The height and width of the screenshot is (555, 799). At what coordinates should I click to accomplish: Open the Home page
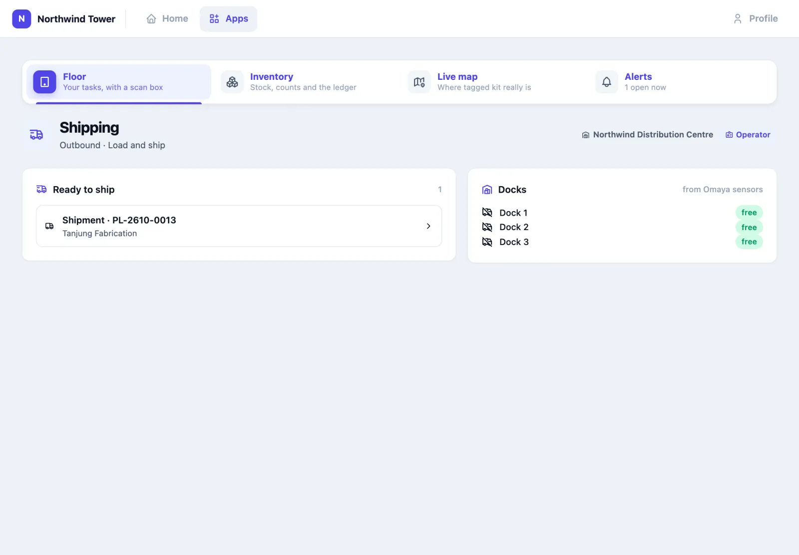tap(167, 19)
